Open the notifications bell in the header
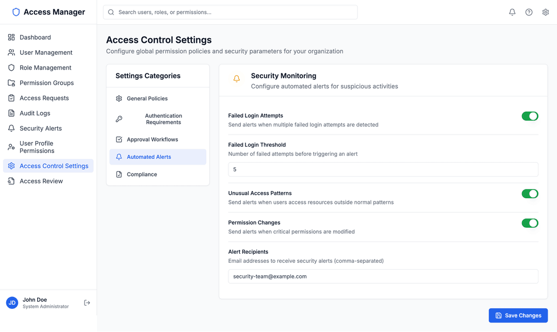The height and width of the screenshot is (332, 557). (512, 11)
